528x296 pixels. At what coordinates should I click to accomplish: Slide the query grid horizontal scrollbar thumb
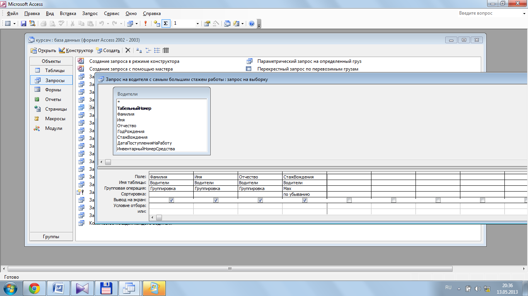point(159,218)
